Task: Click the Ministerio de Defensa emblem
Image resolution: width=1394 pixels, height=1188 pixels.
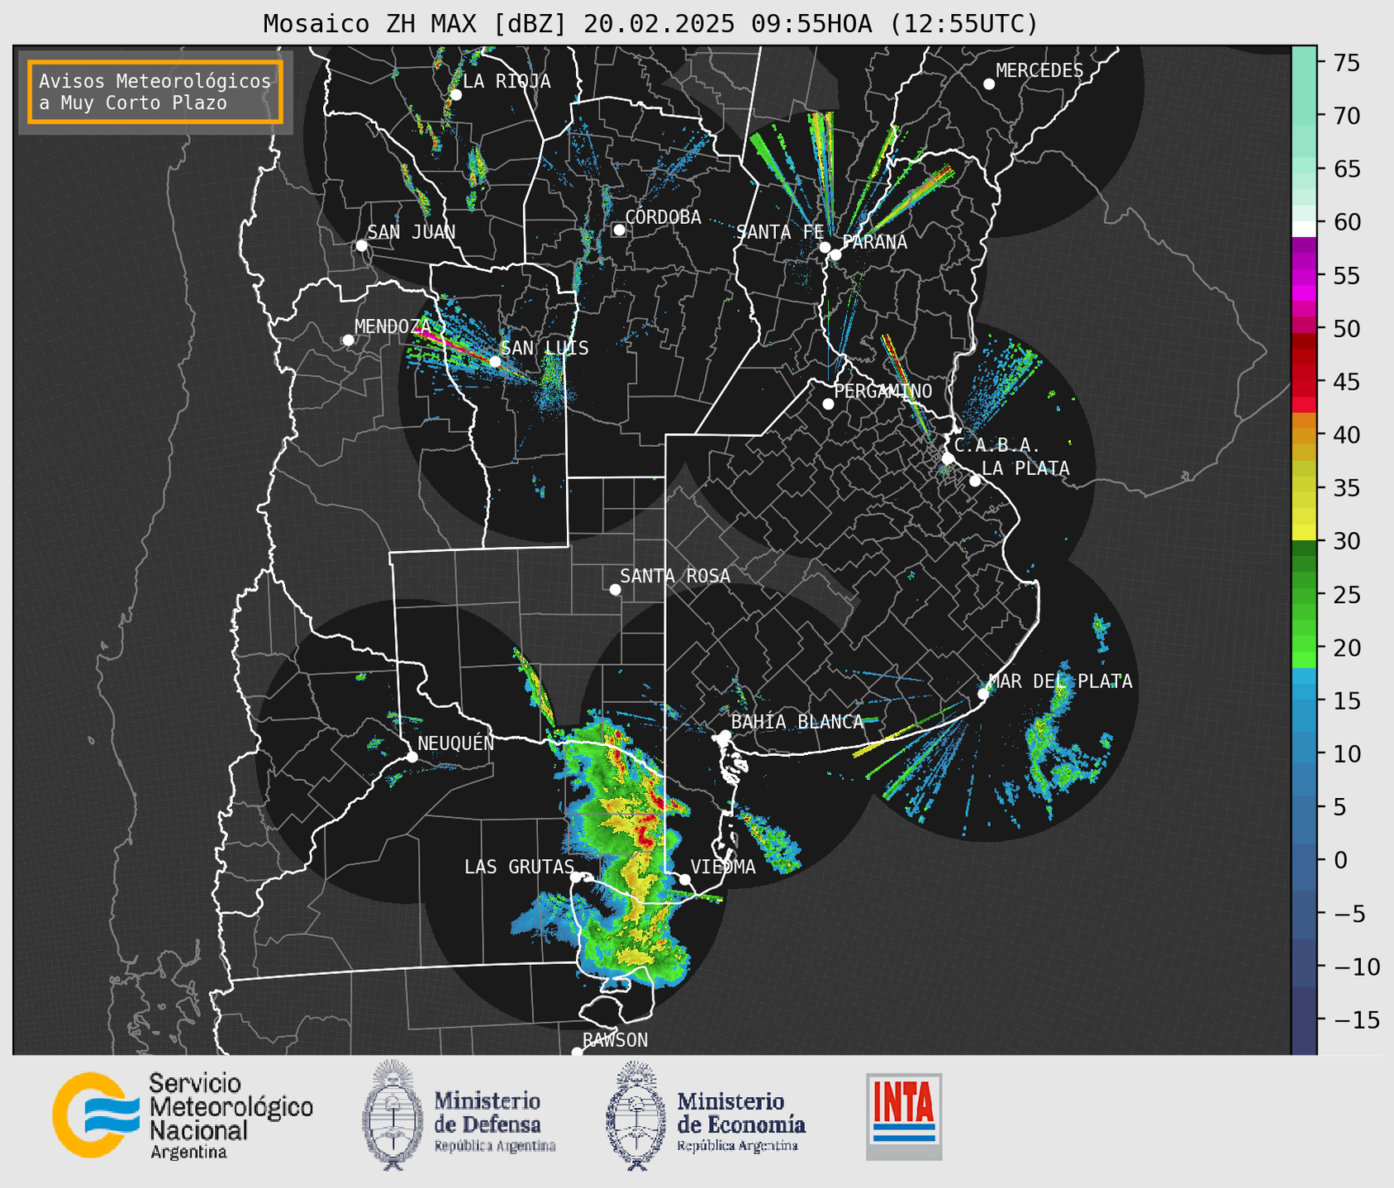Action: tap(392, 1114)
